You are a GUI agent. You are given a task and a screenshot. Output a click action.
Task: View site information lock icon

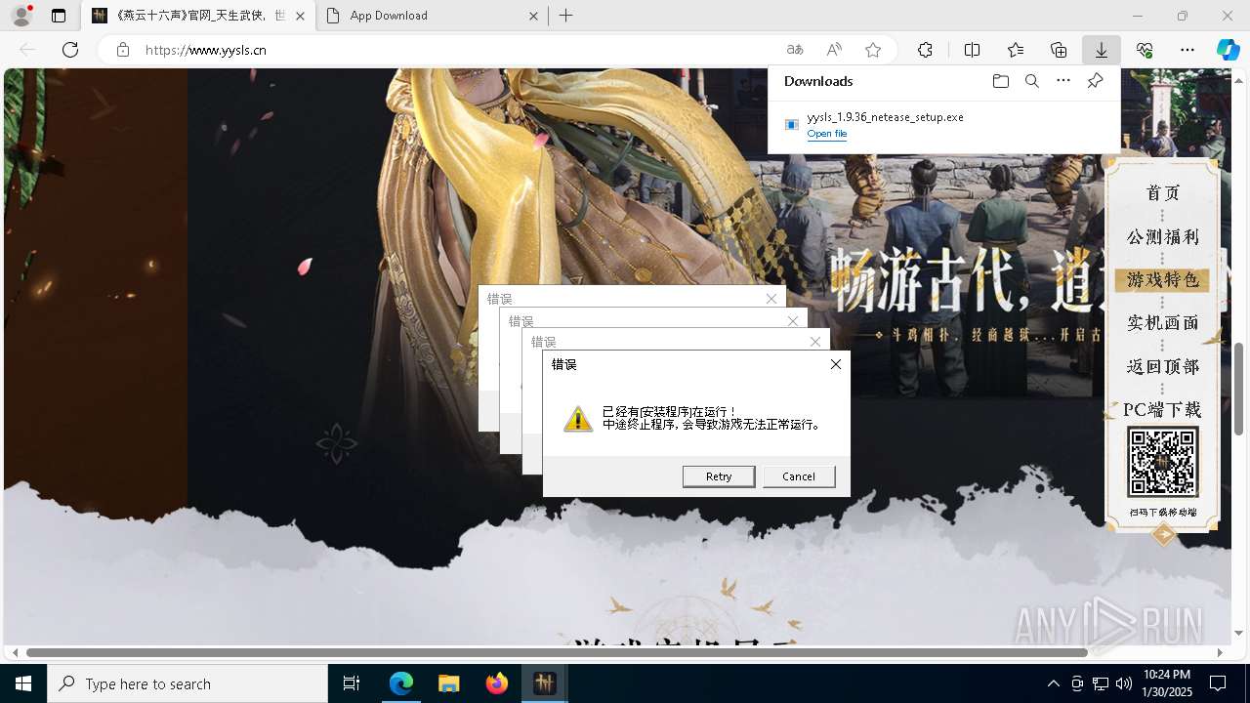click(x=122, y=50)
